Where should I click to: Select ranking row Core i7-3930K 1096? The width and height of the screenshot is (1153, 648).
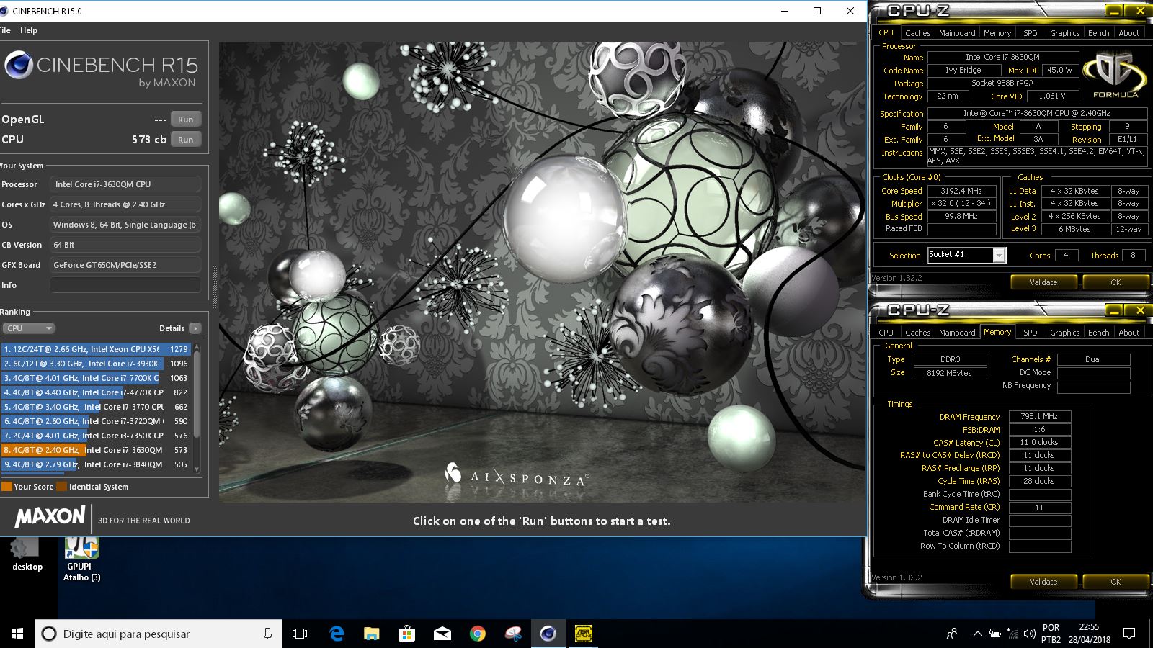click(96, 364)
